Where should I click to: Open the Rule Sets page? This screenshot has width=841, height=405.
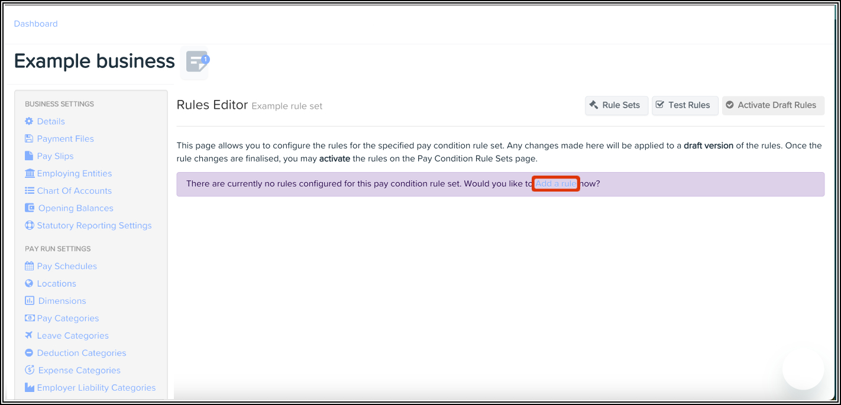point(616,105)
